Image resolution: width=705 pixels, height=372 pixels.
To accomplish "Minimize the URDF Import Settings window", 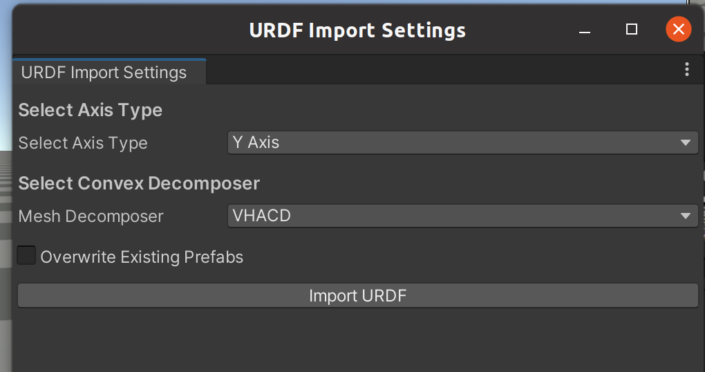I will click(x=585, y=30).
